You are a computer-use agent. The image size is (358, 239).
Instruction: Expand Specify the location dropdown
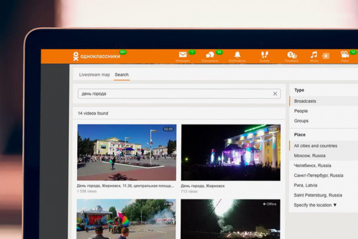pos(316,205)
